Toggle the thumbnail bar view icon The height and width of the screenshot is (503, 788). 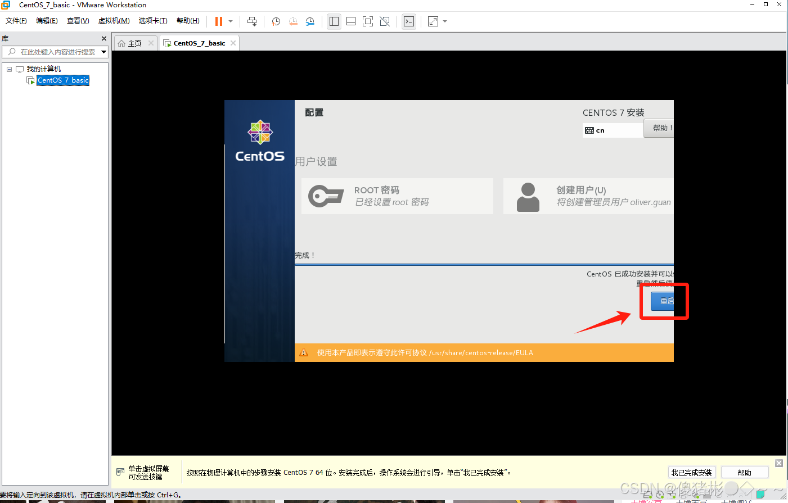point(351,21)
